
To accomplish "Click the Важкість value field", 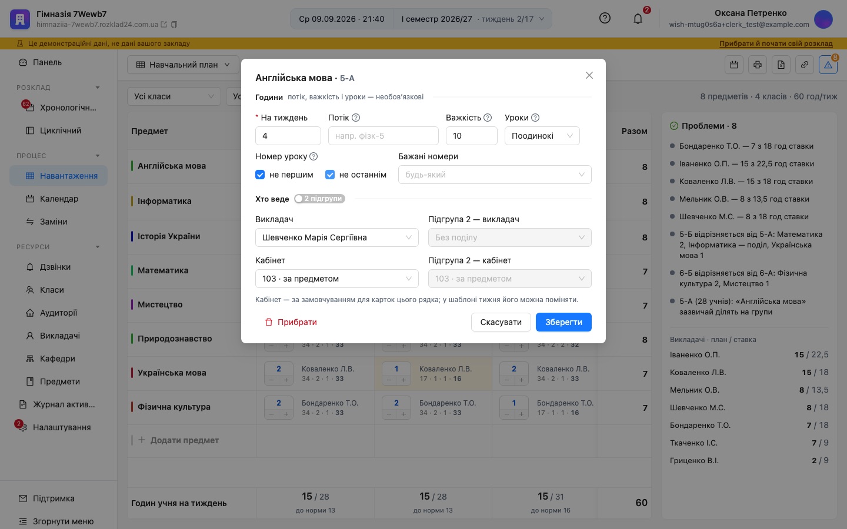I will (472, 136).
